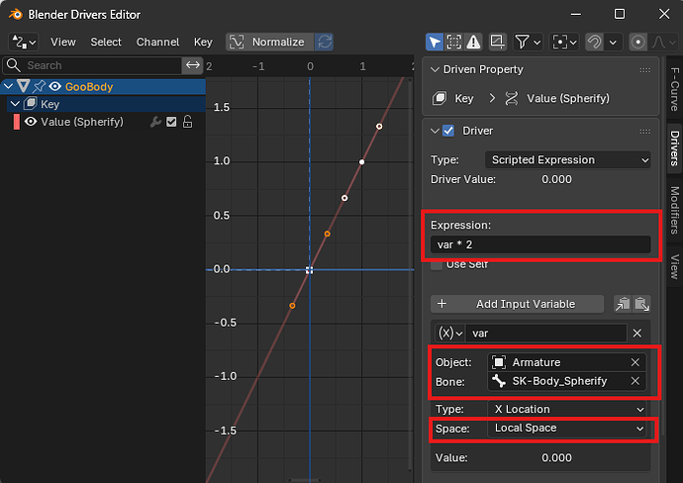The height and width of the screenshot is (483, 683).
Task: Toggle the Spherify channel mute checkbox
Action: 171,122
